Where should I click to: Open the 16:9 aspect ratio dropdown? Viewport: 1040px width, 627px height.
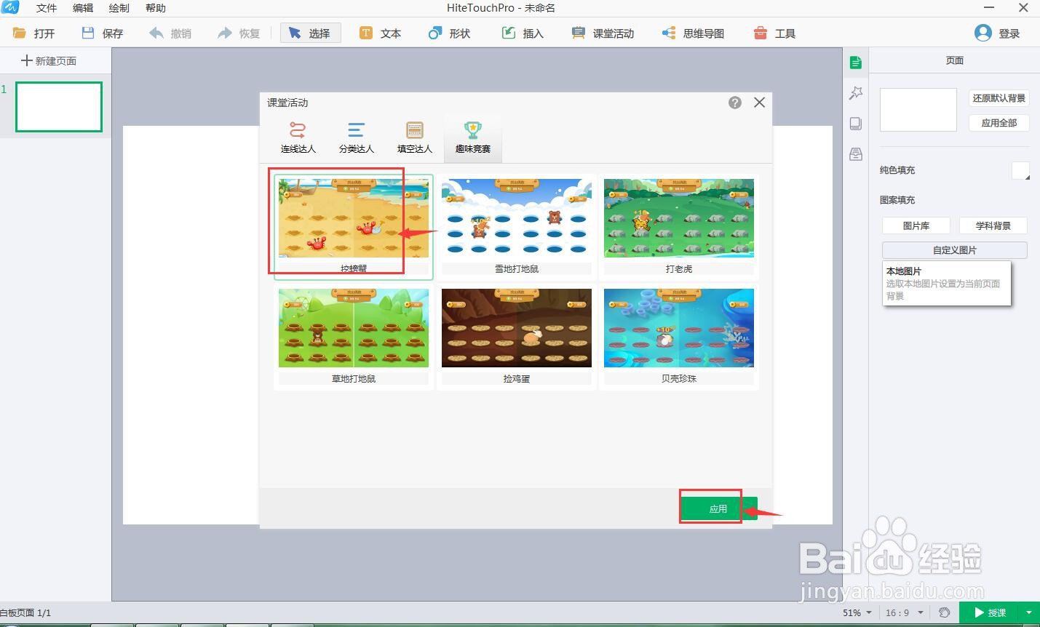[905, 612]
